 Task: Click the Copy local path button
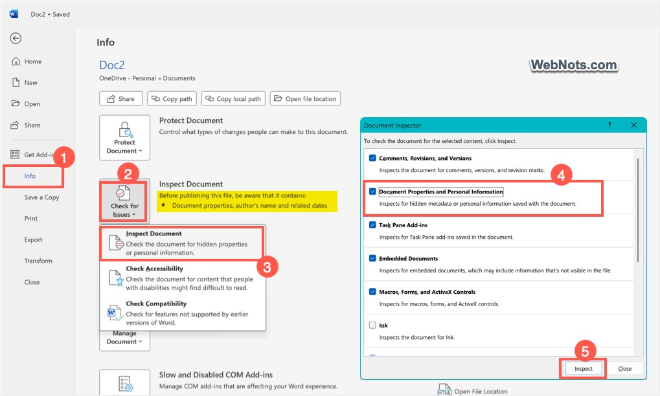point(233,99)
